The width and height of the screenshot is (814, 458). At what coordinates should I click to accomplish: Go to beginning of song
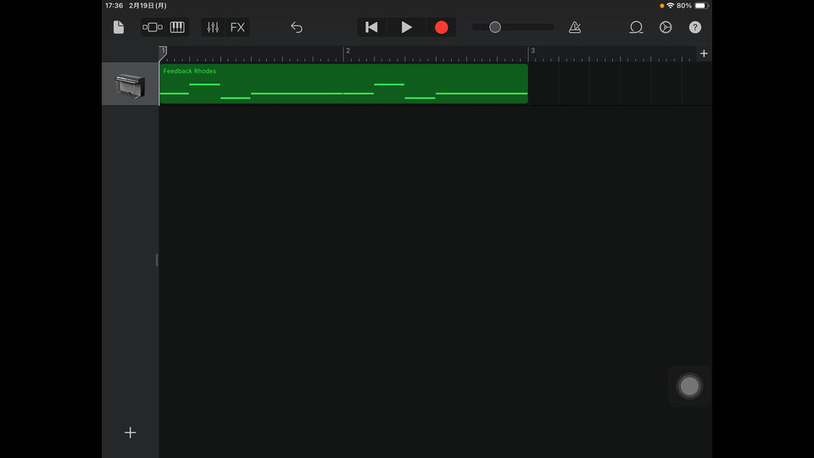click(371, 27)
